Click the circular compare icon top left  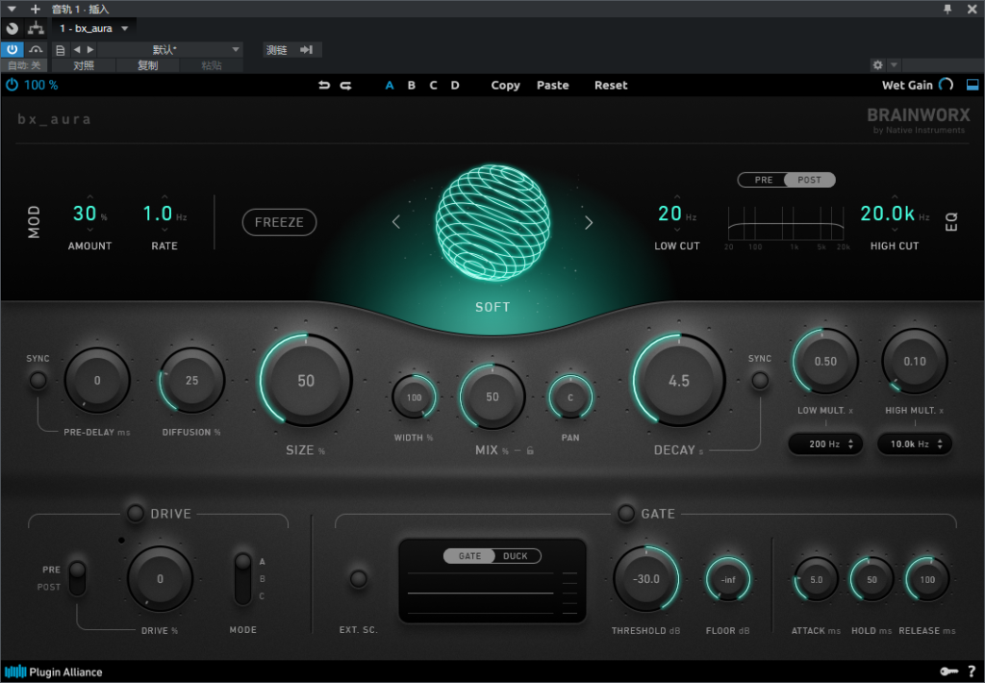coord(12,28)
